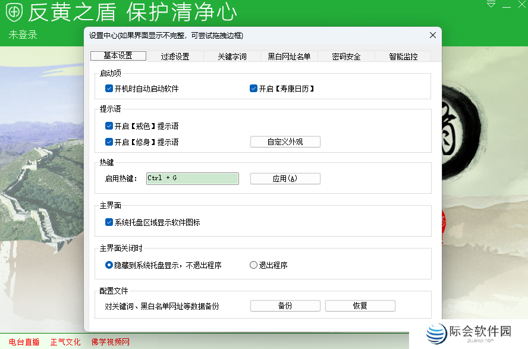This screenshot has height=349, width=528.
Task: Select 隐藏到系统托盘显示 option
Action: [x=109, y=265]
